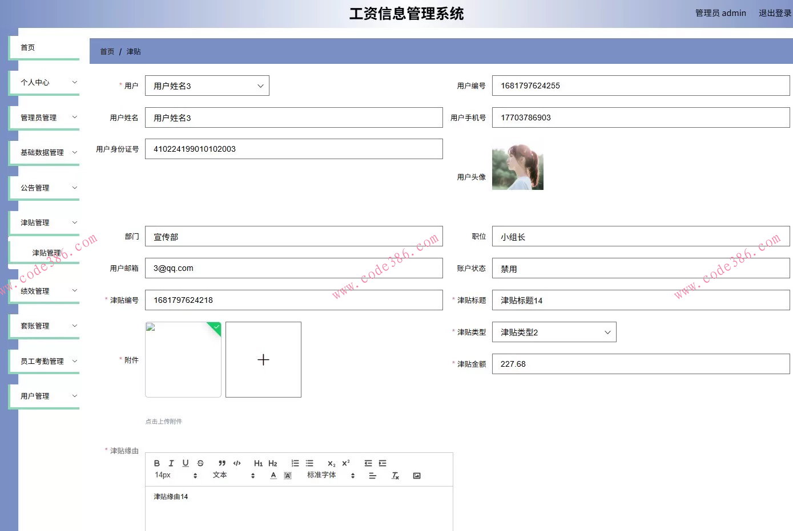Insert an ordered numbered list
793x531 pixels.
pyautogui.click(x=295, y=463)
